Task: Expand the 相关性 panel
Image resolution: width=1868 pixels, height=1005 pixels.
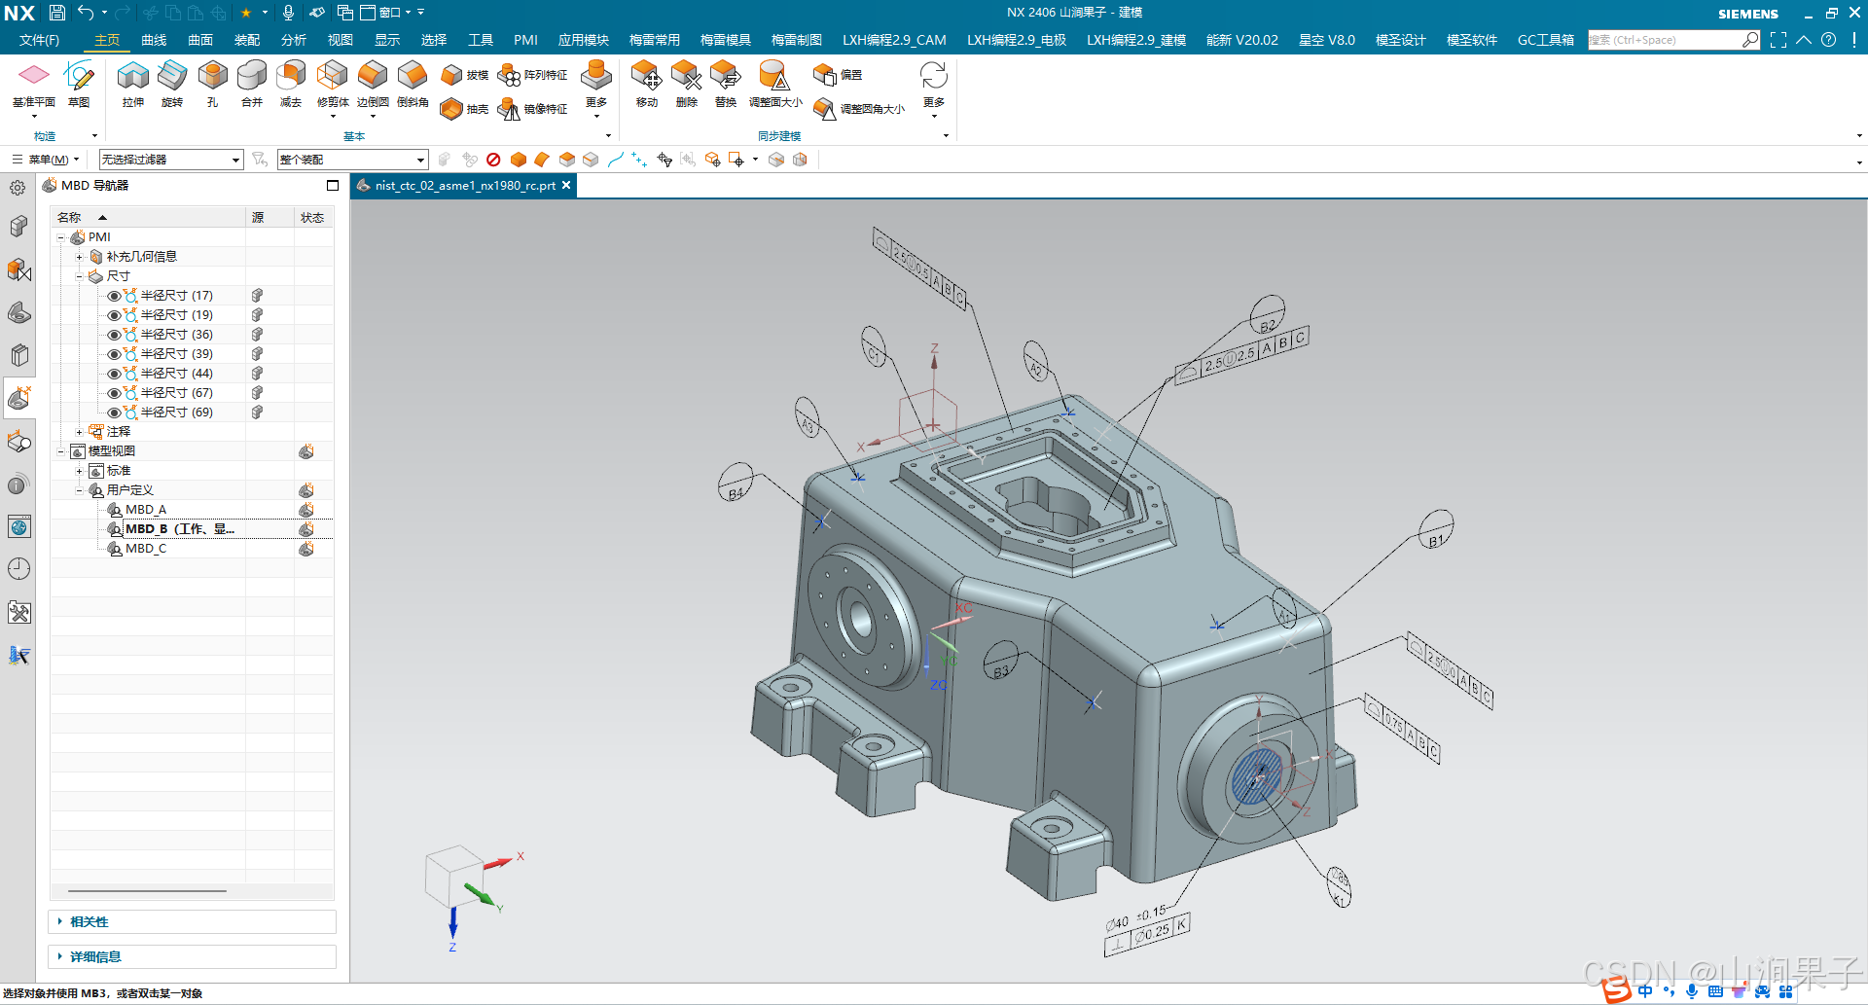Action: coord(192,921)
